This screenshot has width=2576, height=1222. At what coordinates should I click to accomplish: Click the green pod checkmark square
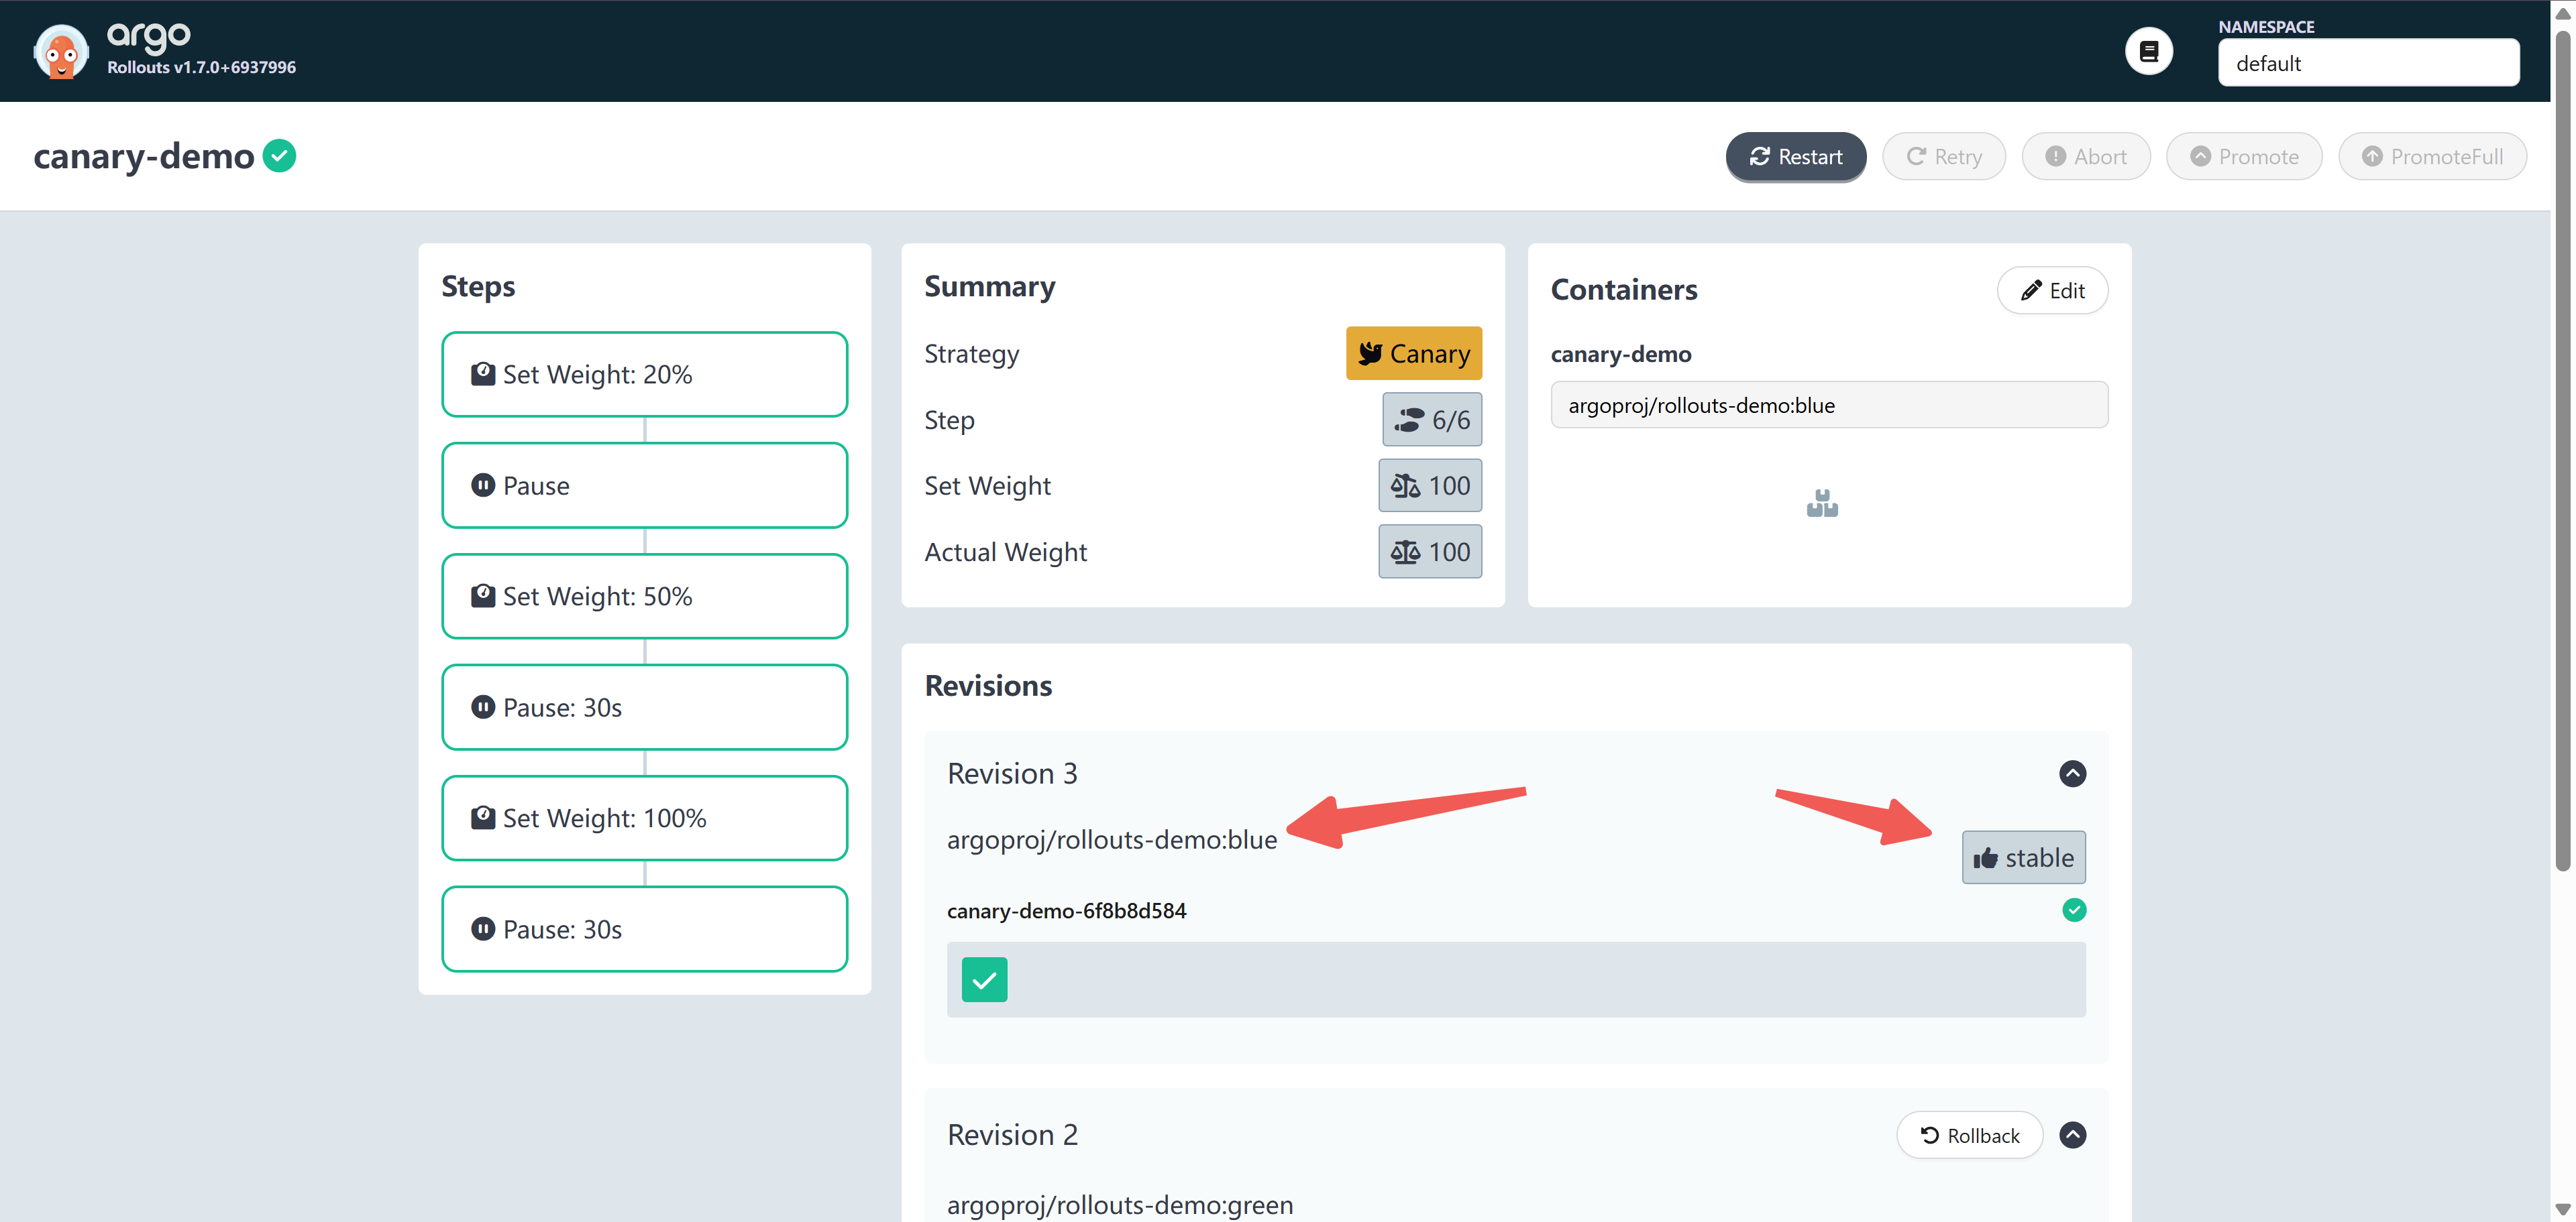click(x=984, y=980)
